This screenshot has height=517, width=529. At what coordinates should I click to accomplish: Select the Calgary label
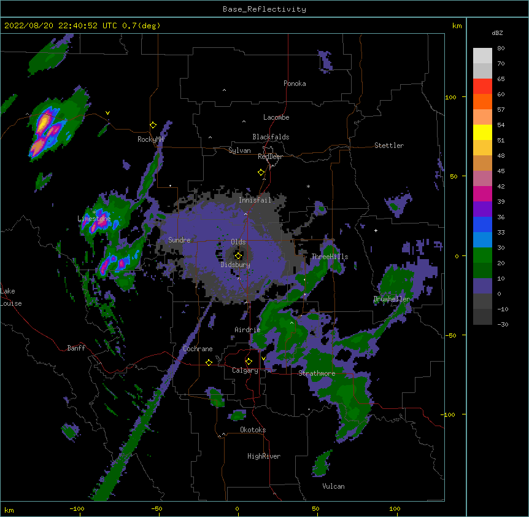coord(245,370)
